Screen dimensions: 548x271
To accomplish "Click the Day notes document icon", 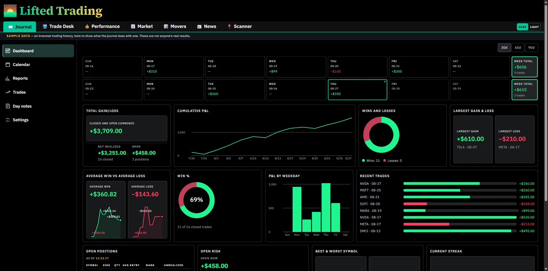I will point(8,106).
